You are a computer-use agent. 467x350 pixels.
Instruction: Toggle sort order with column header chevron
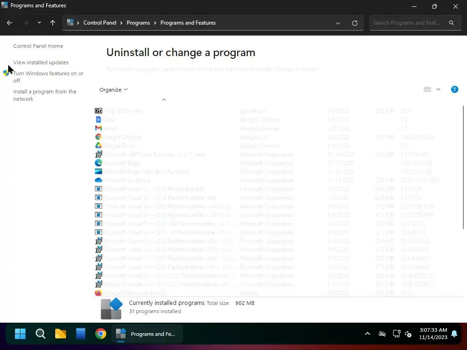click(x=164, y=99)
